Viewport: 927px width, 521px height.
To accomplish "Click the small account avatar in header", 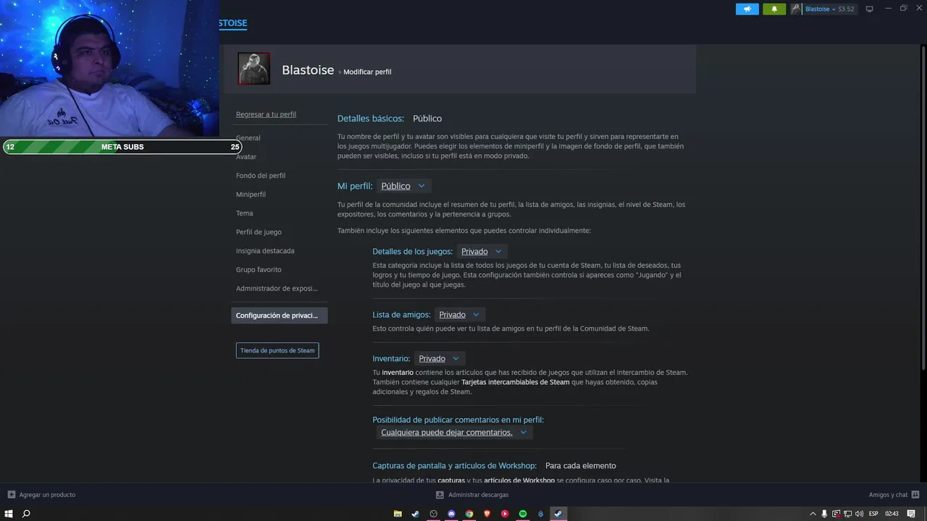I will (796, 9).
